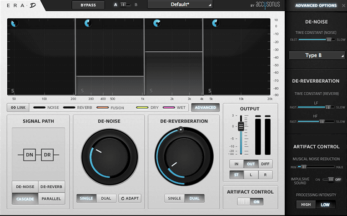This screenshot has width=347, height=216.
Task: Set De-Noise to DUAL mode
Action: tap(106, 198)
